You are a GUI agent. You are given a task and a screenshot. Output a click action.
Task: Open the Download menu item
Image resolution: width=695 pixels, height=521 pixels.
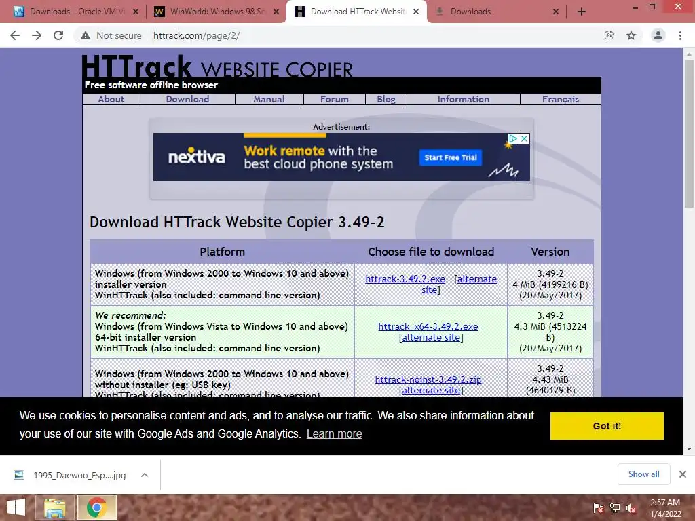187,99
